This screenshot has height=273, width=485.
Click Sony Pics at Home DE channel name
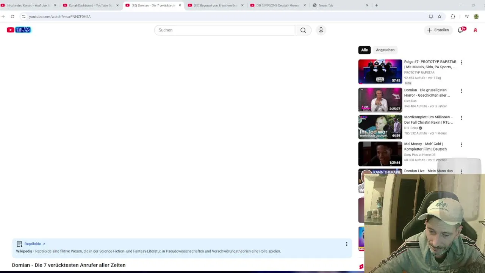(x=420, y=155)
